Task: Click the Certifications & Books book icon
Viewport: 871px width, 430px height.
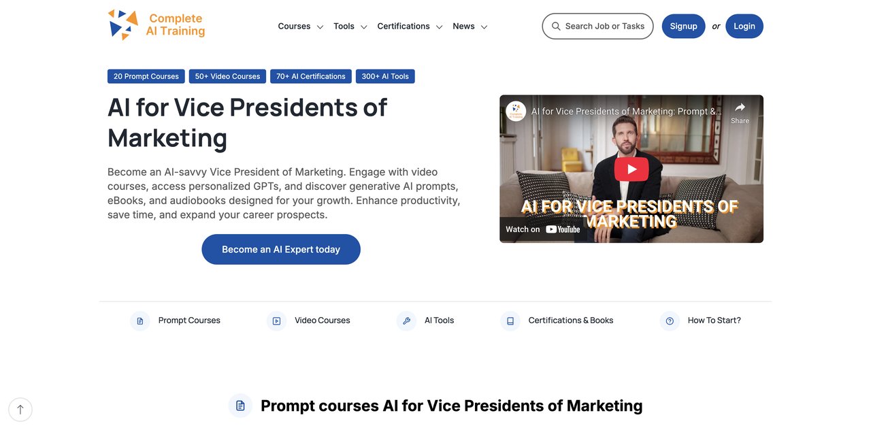Action: (510, 321)
